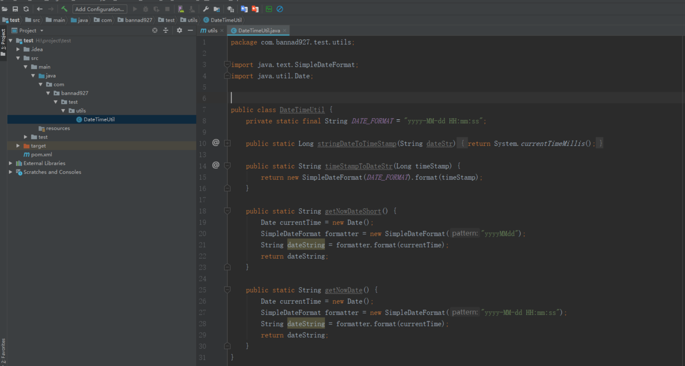Collapse the bannad927 package arrow
This screenshot has width=685, height=366.
(48, 93)
